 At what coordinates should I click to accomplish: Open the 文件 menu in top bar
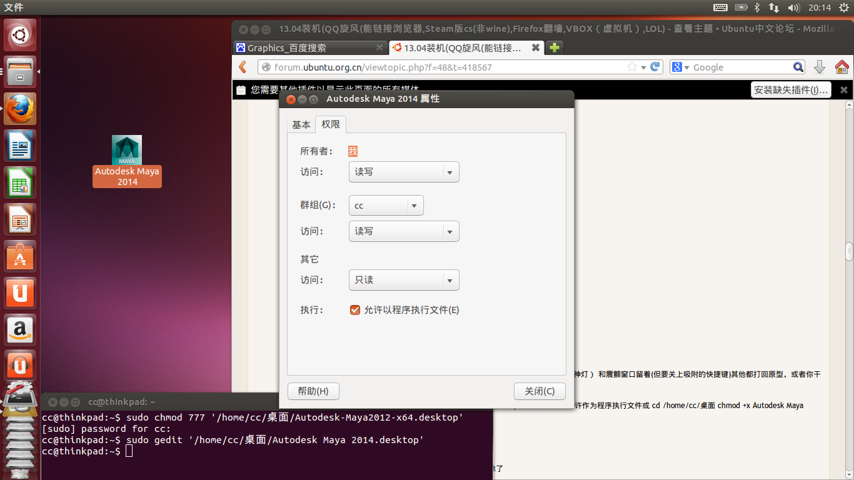14,7
